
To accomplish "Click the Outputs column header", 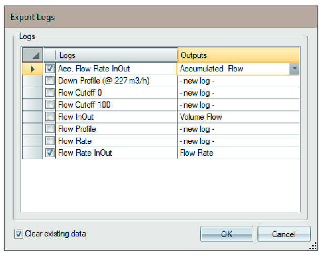I will pyautogui.click(x=238, y=55).
